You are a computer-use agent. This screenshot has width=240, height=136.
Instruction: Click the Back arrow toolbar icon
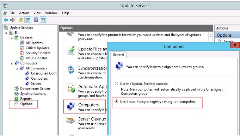(6, 20)
